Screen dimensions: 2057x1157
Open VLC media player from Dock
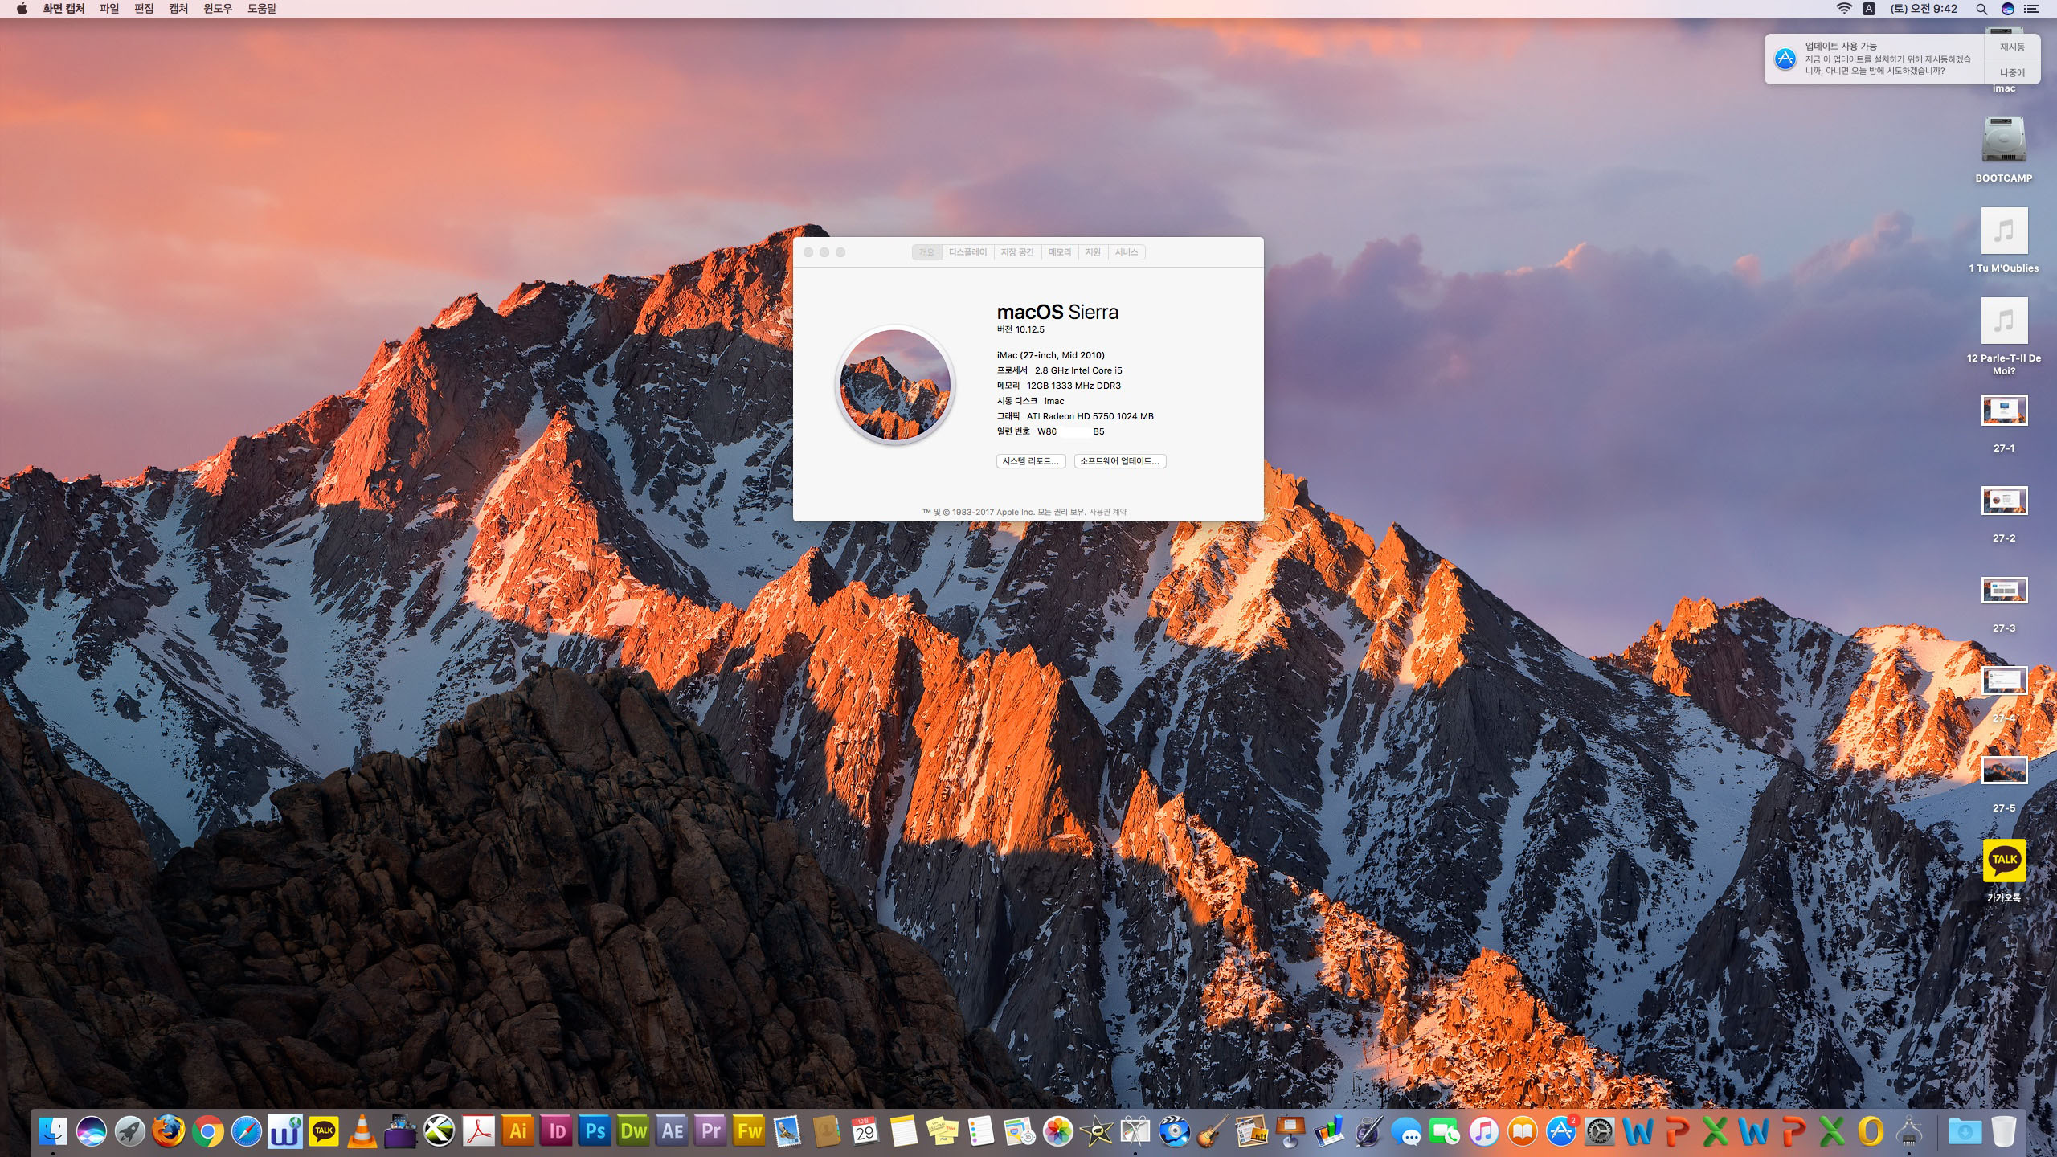click(x=362, y=1131)
